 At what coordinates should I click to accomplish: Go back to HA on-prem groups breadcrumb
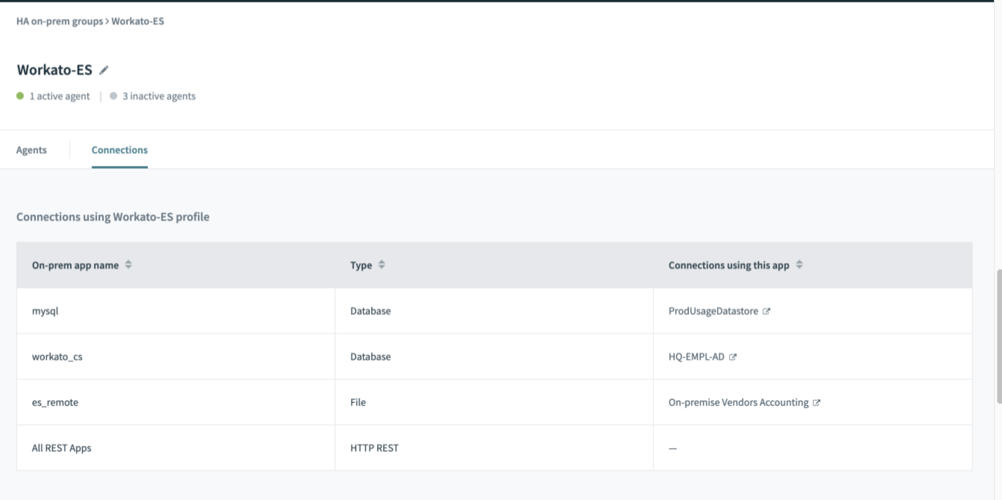[59, 21]
